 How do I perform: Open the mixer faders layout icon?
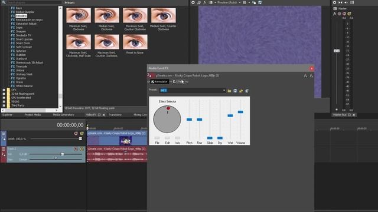(x=352, y=2)
